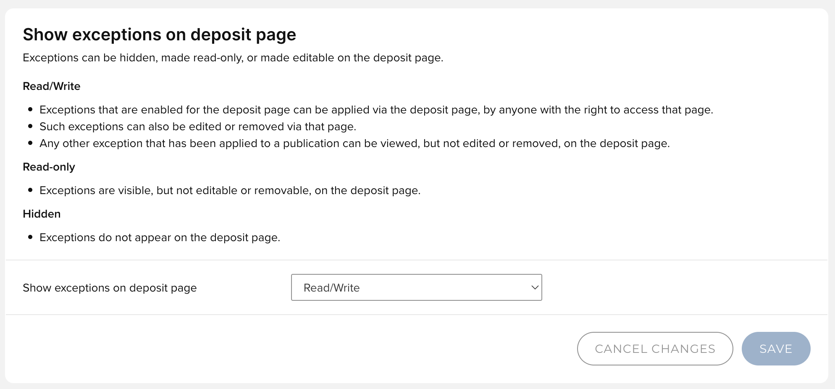Click bullet text 'Exceptions are visible, but not editable'
This screenshot has width=835, height=389.
point(230,190)
